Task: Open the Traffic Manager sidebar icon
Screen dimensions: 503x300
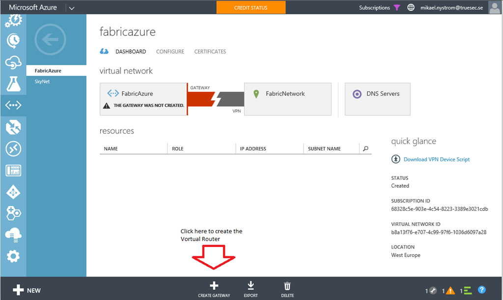Action: click(13, 192)
